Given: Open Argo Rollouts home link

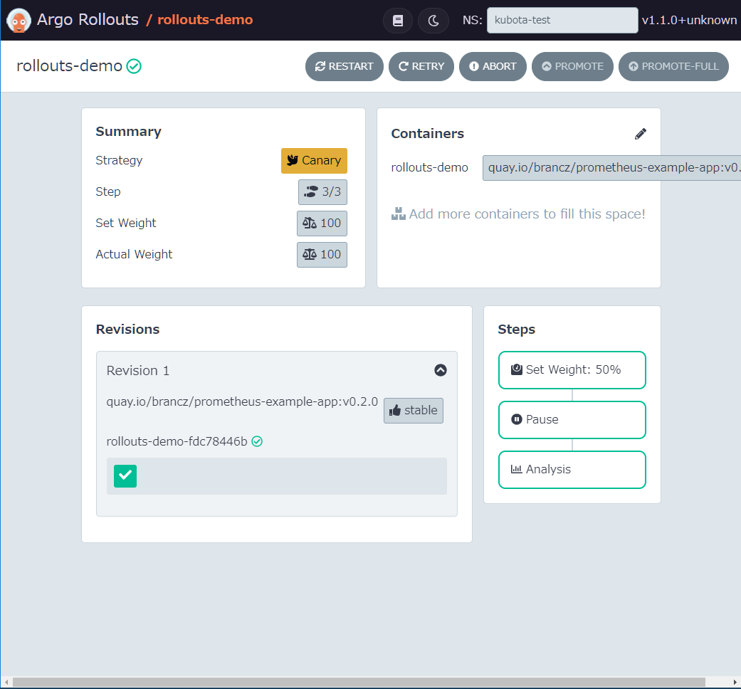Looking at the screenshot, I should pyautogui.click(x=88, y=20).
